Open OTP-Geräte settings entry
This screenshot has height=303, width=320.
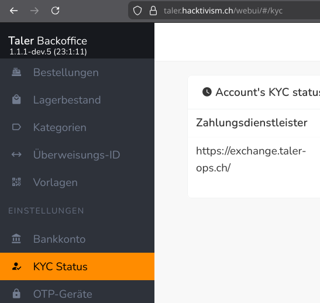pyautogui.click(x=77, y=294)
